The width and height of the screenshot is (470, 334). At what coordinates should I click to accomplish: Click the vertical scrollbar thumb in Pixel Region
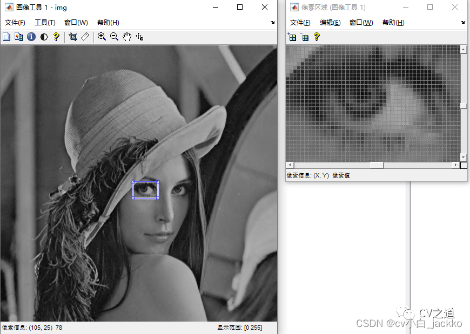[x=464, y=106]
